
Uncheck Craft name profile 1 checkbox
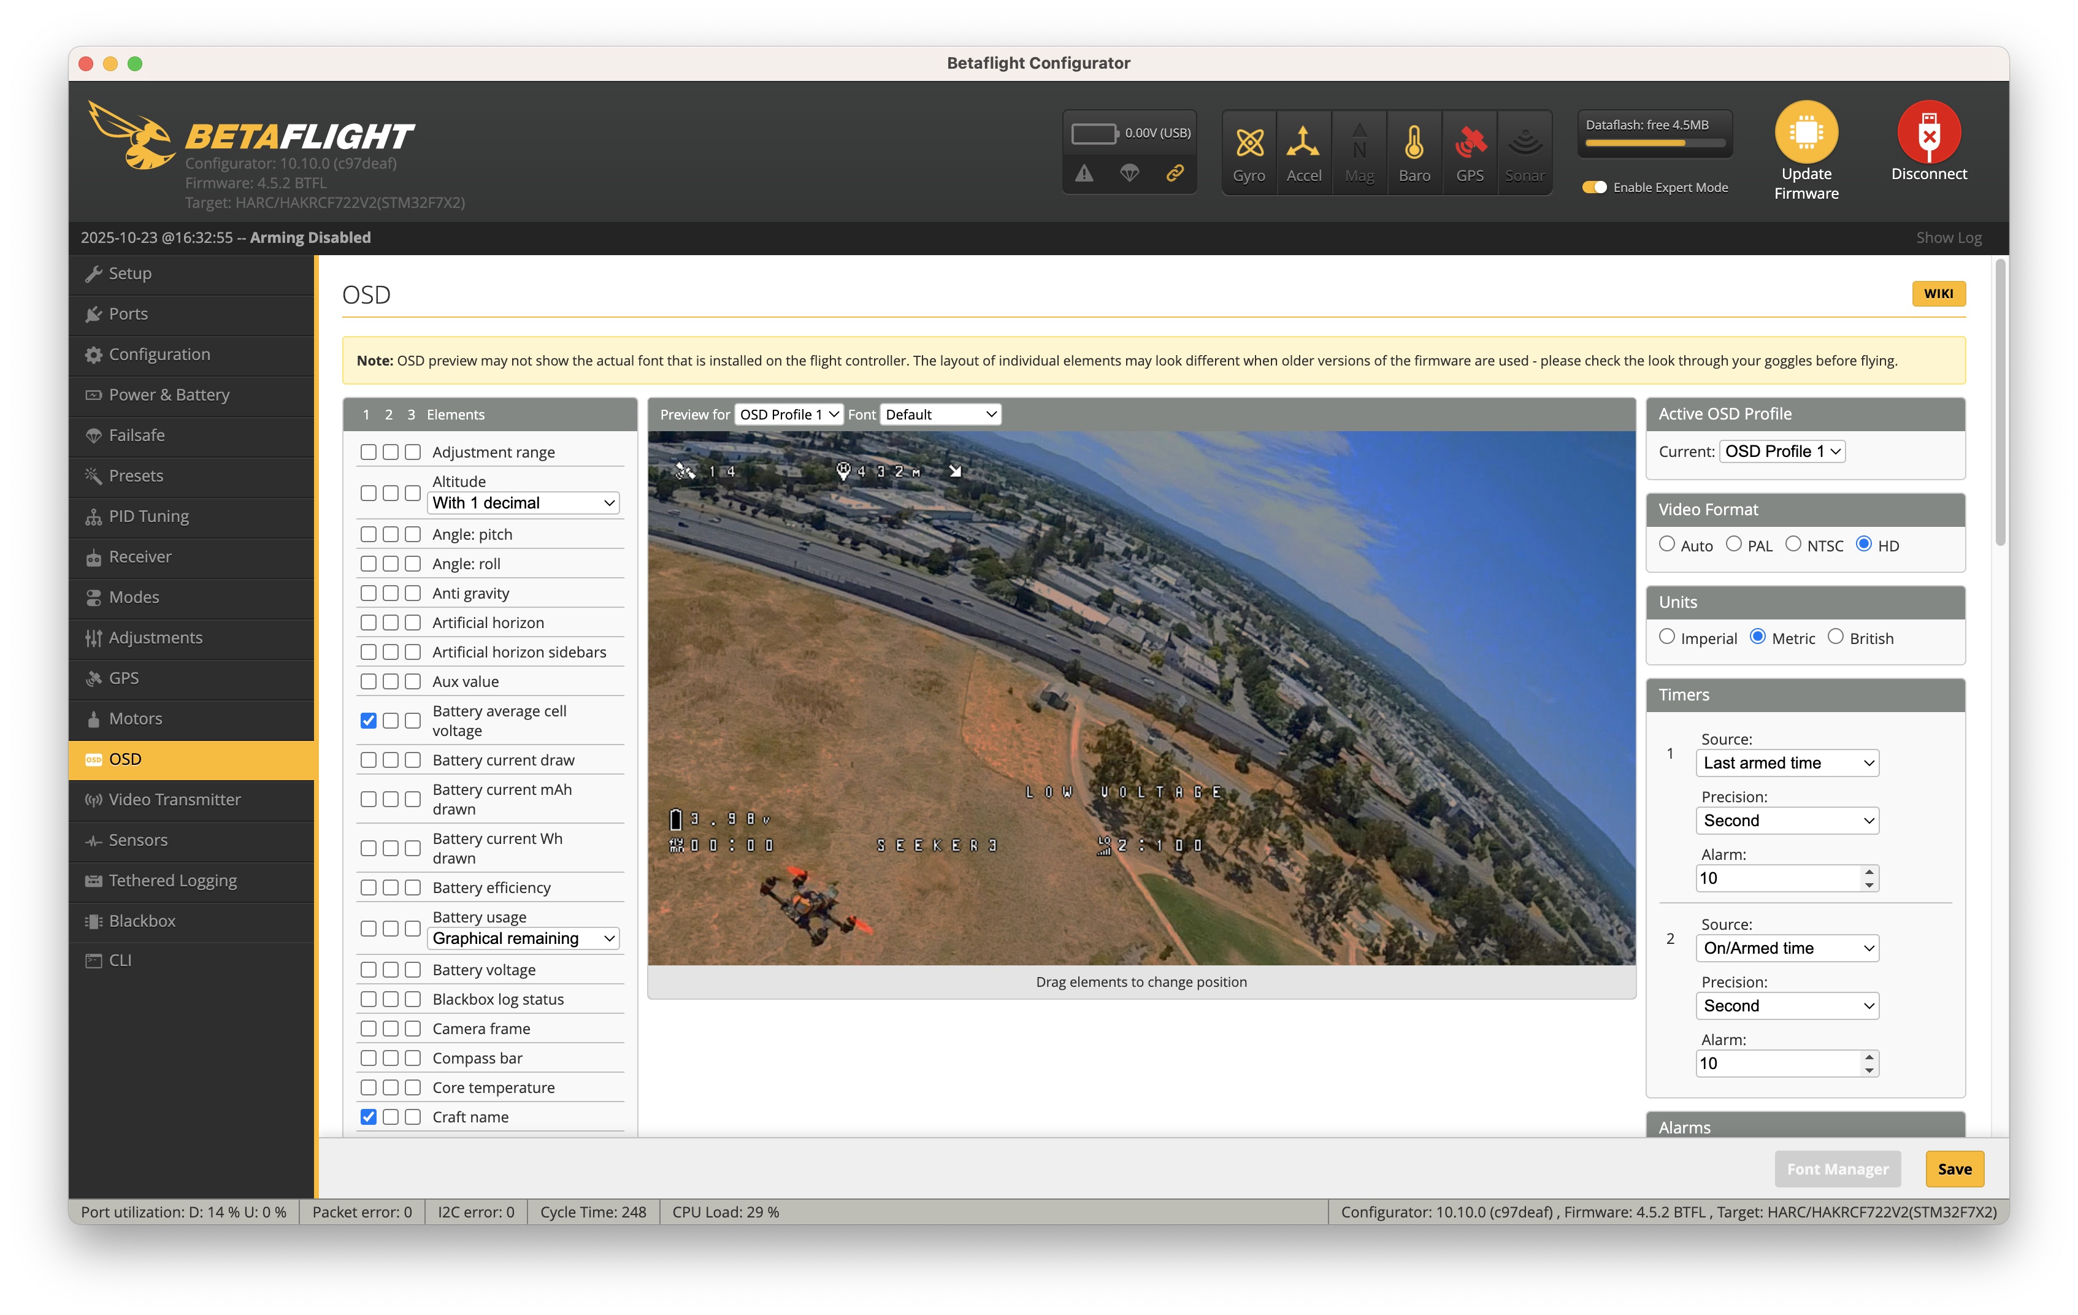369,1116
